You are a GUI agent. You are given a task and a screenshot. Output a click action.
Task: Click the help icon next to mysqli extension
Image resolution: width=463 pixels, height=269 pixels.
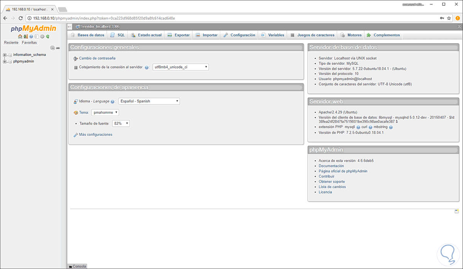click(x=358, y=127)
